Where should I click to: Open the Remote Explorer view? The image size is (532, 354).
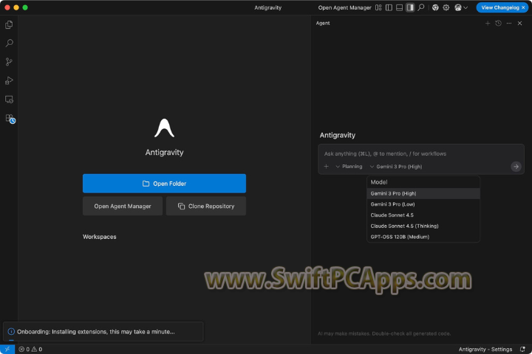point(9,100)
